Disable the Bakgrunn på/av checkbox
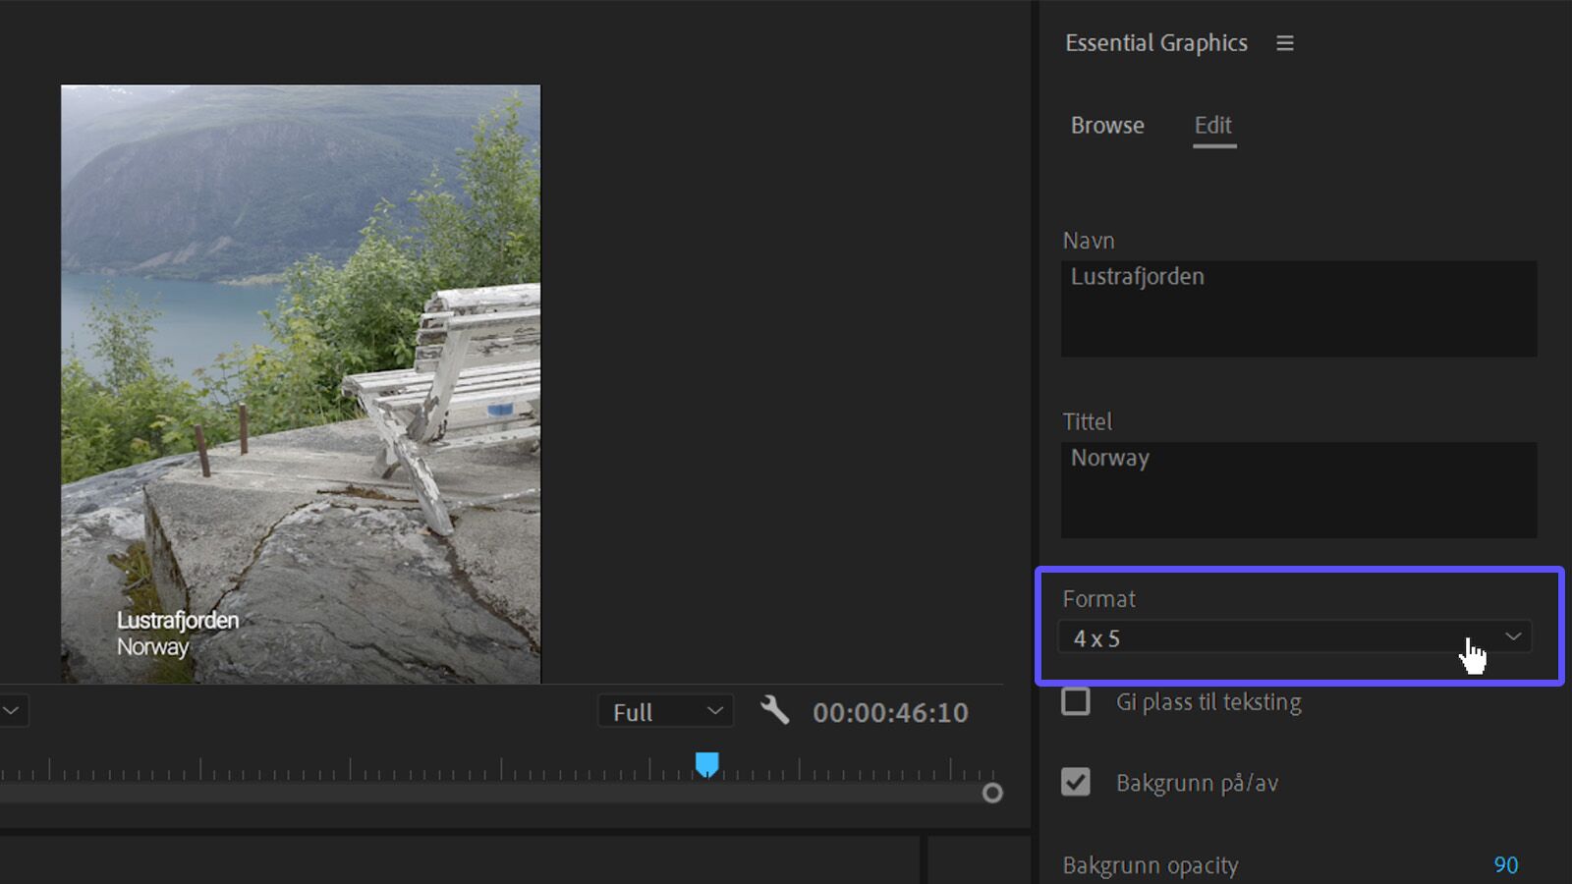Viewport: 1572px width, 884px height. click(x=1076, y=783)
